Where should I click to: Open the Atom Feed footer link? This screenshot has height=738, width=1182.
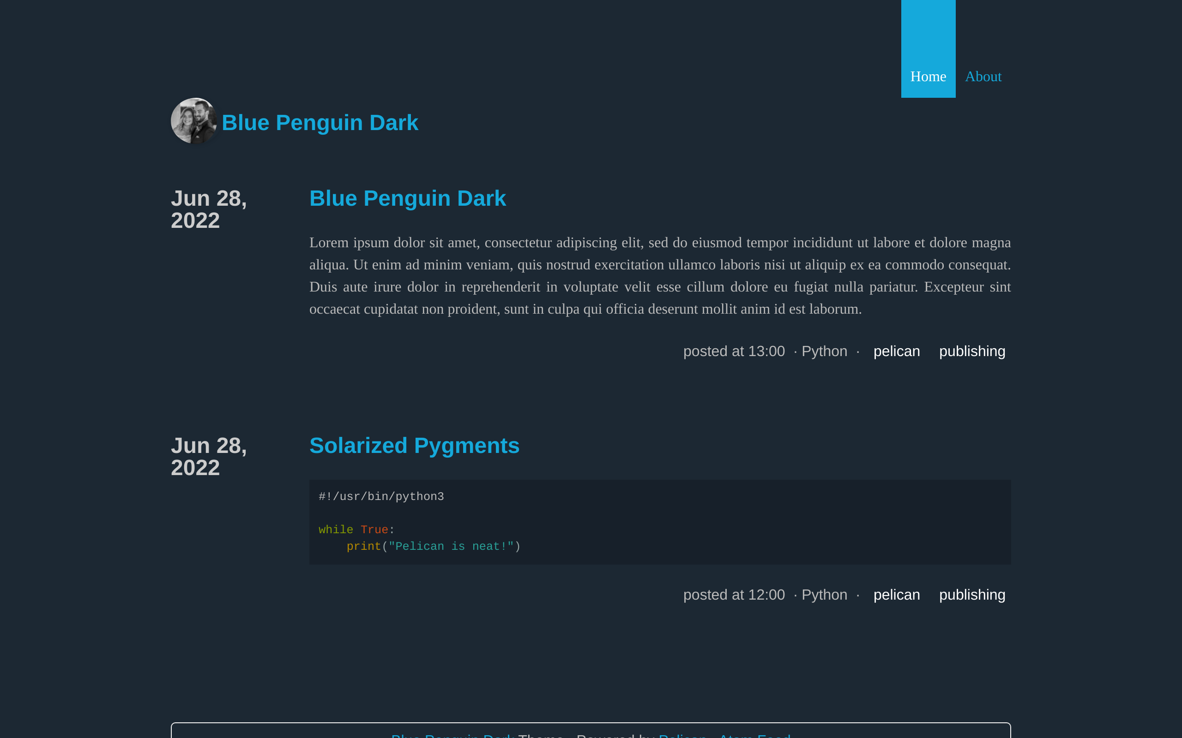point(754,735)
